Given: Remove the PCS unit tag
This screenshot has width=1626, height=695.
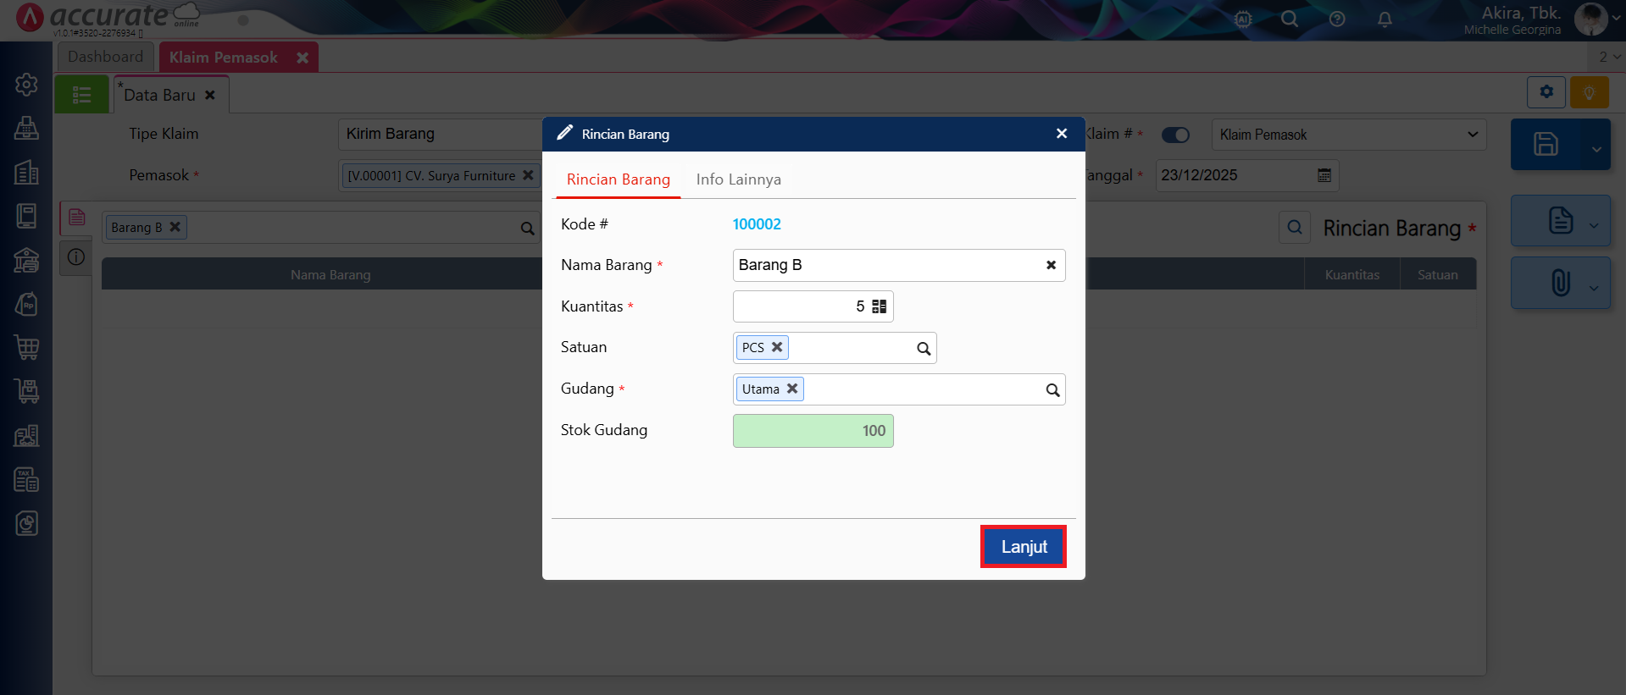Looking at the screenshot, I should coord(777,347).
